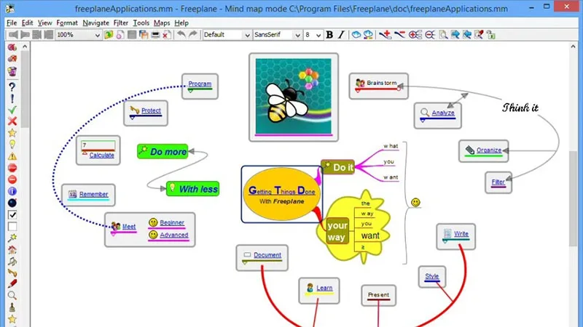
Task: Add the exclamation mark icon to node
Action: [12, 99]
